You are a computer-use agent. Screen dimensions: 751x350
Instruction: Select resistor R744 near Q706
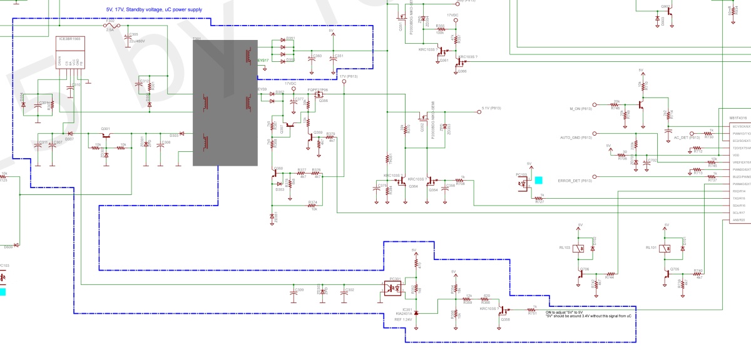(x=610, y=274)
